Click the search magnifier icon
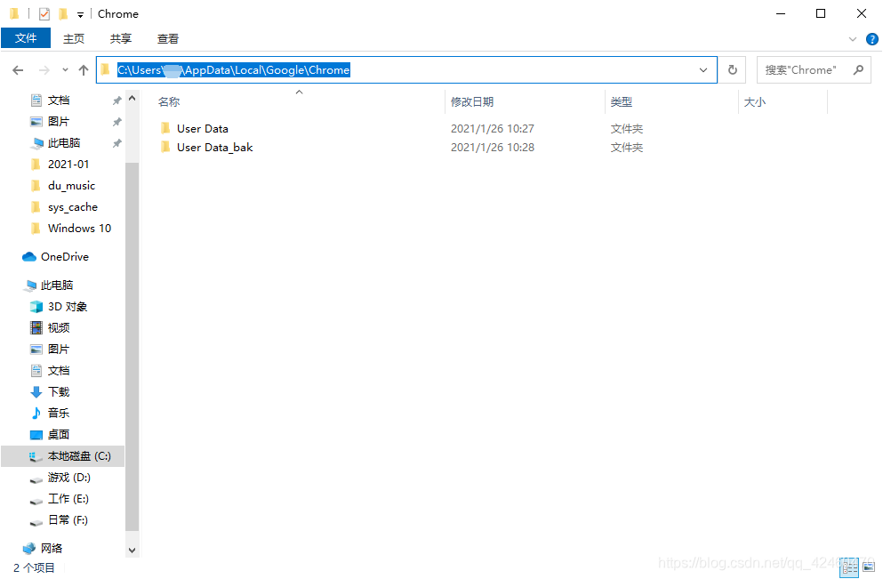The height and width of the screenshot is (579, 883). click(858, 70)
